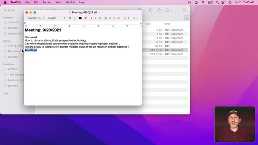Toggle underline formatting in TextEdit toolbar
The image size is (258, 145).
(x=100, y=18)
